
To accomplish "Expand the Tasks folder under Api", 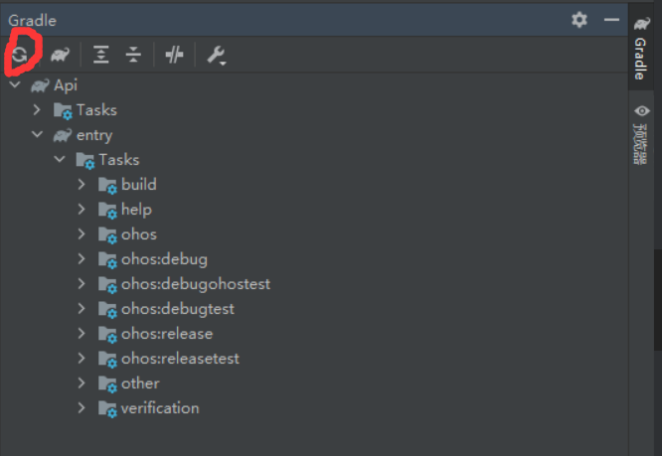I will [x=38, y=110].
